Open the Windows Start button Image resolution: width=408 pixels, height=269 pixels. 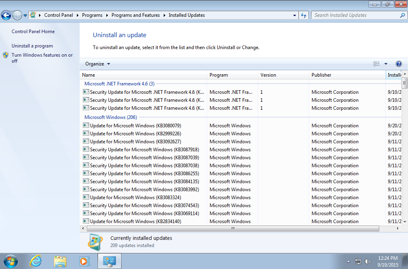point(11,261)
